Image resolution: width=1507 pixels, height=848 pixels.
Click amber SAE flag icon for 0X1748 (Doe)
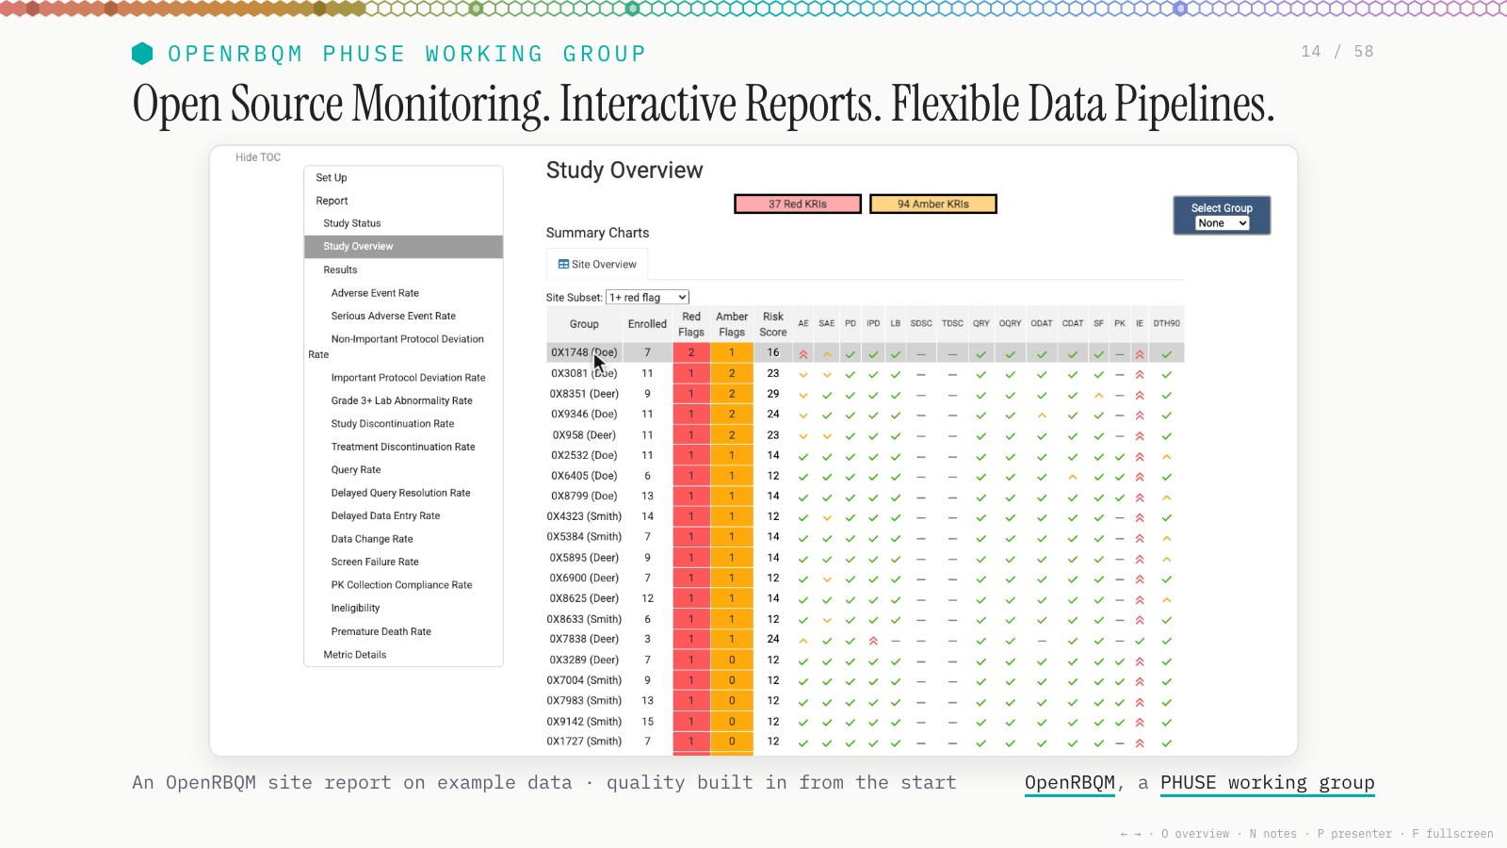coord(827,354)
